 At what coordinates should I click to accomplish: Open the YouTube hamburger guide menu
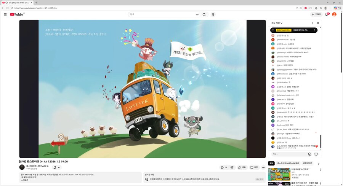pos(5,14)
